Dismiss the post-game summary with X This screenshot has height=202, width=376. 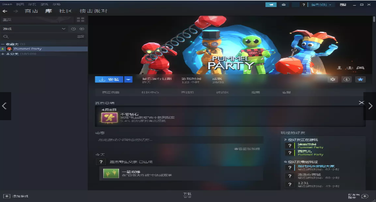point(362,102)
